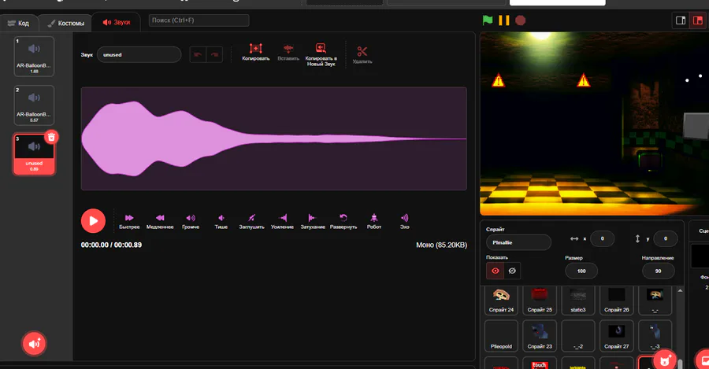Click the Вставить (paste) tool
The image size is (709, 369).
point(288,52)
